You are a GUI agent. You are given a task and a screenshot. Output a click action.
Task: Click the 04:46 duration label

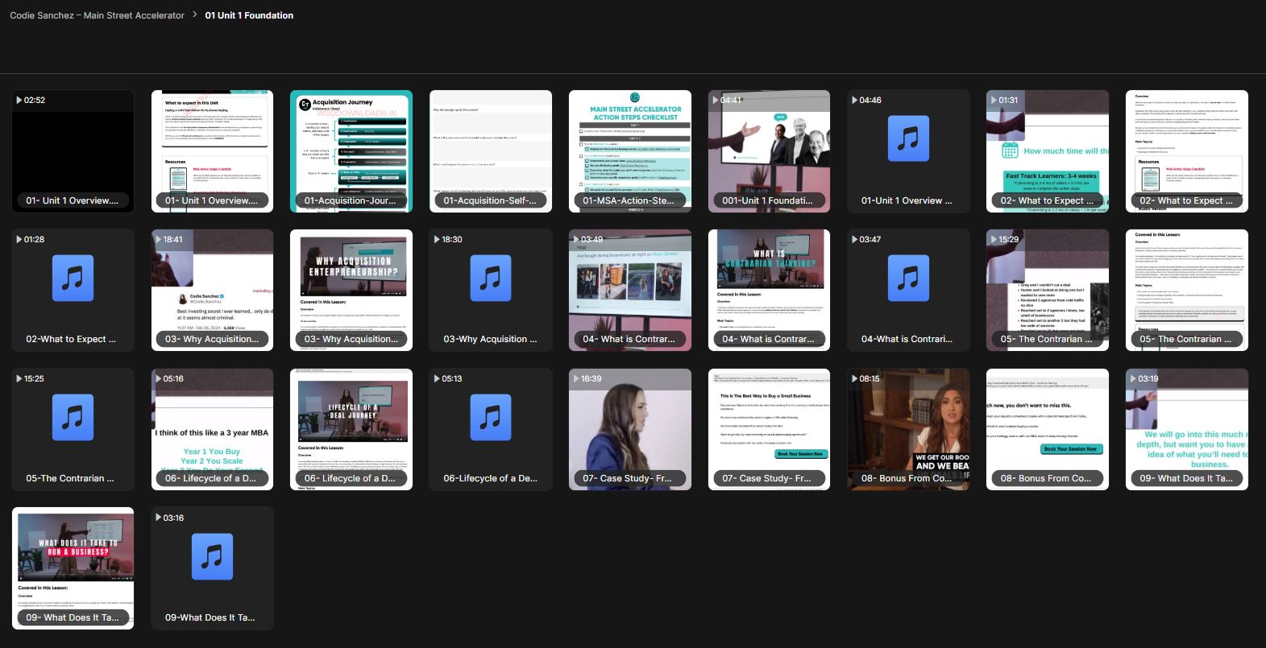(x=870, y=101)
